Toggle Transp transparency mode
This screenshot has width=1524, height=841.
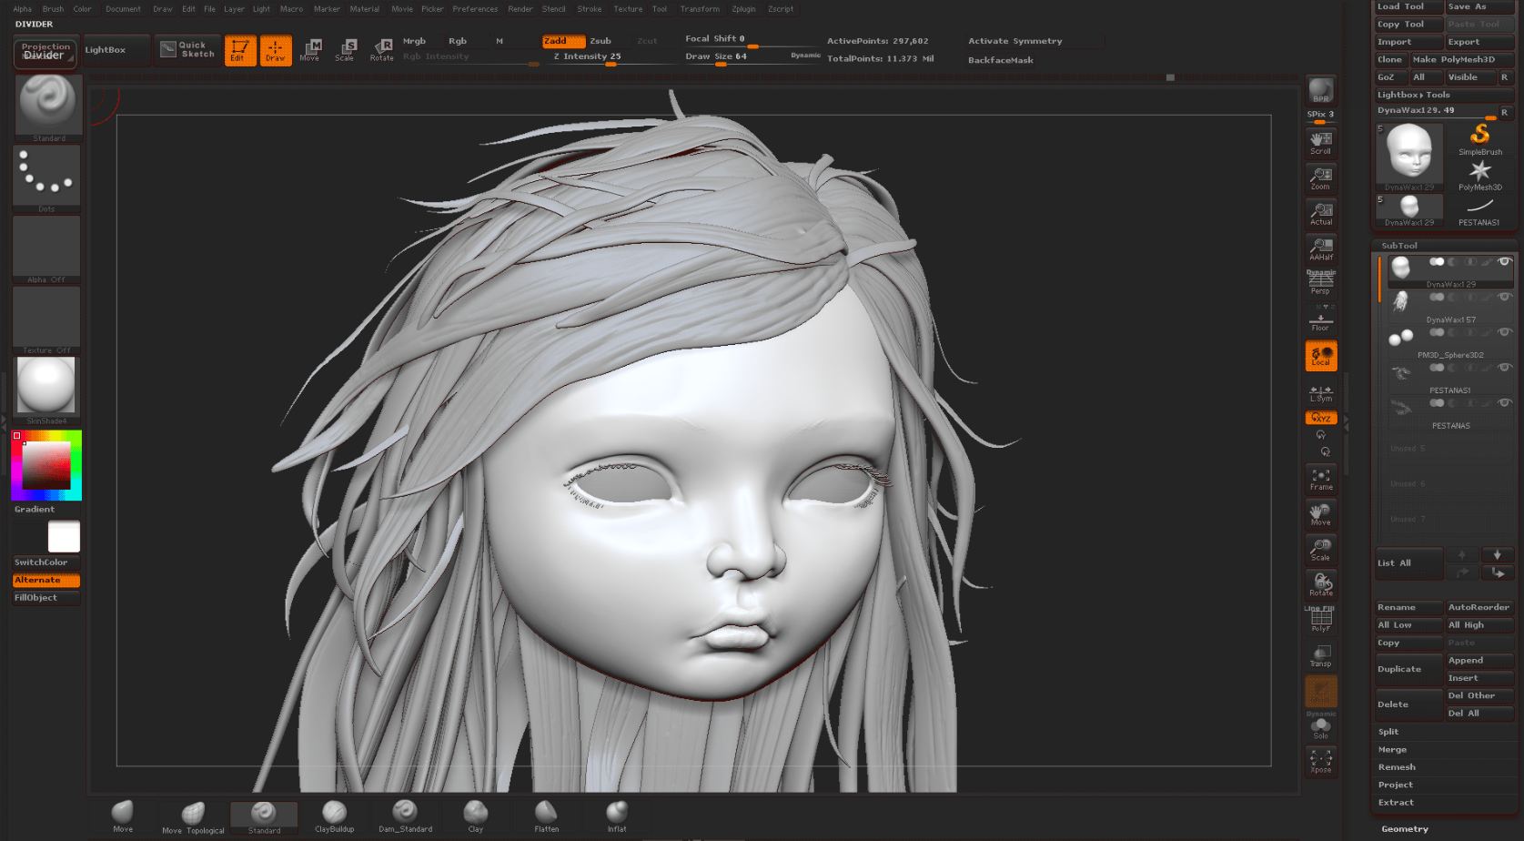[x=1320, y=655]
